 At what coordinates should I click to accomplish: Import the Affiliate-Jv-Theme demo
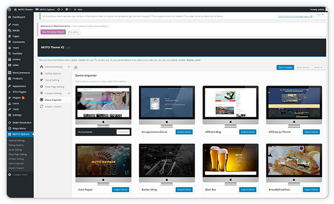pyautogui.click(x=311, y=132)
